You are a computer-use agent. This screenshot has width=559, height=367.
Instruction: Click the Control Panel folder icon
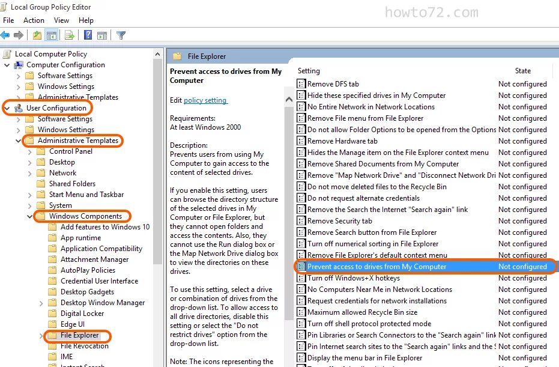(41, 151)
